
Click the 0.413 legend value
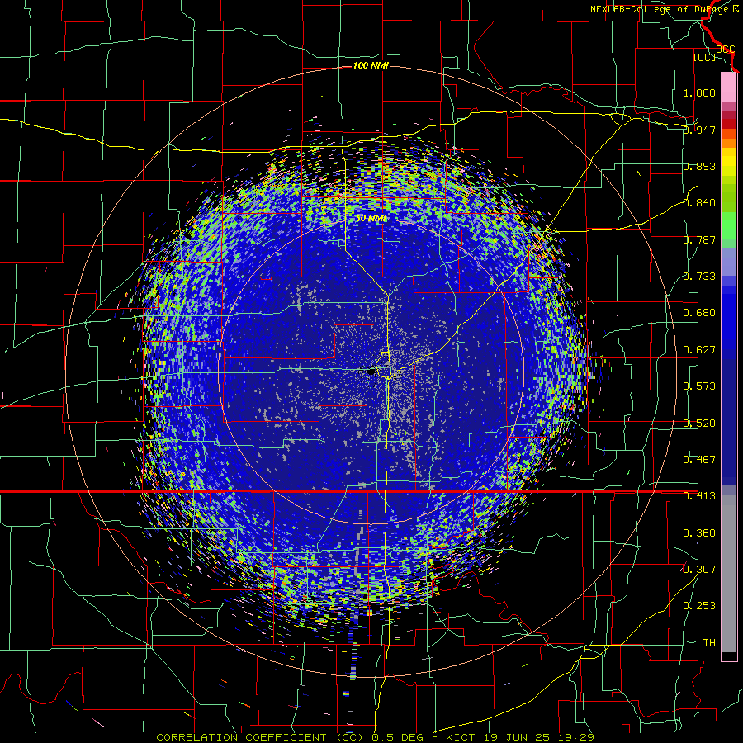pos(699,496)
